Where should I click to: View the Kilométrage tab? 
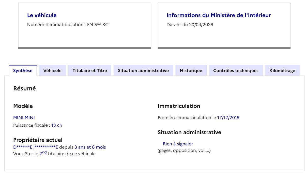pos(282,70)
